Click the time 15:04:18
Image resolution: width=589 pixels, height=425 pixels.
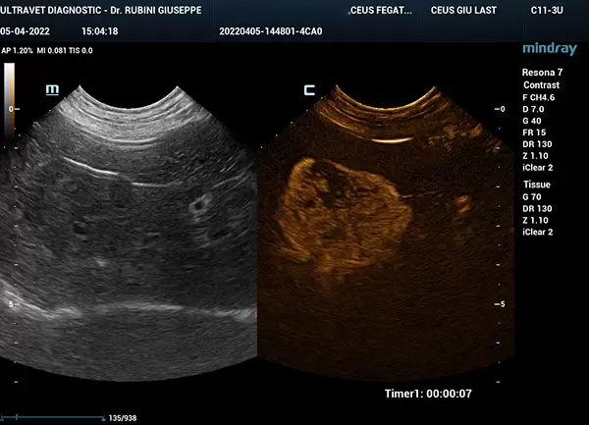100,31
